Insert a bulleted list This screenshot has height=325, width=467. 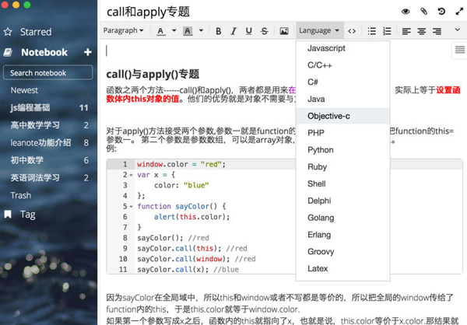click(371, 31)
